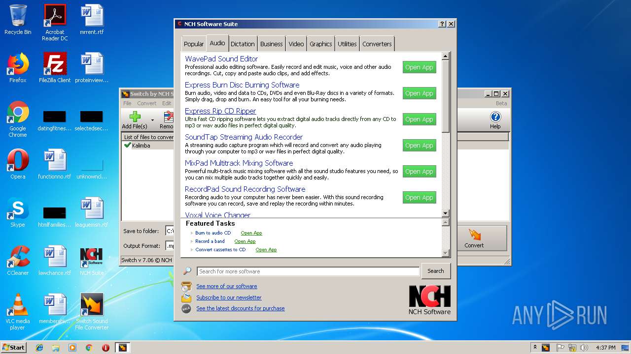Switch to the Graphics tab
The width and height of the screenshot is (631, 354).
point(321,44)
